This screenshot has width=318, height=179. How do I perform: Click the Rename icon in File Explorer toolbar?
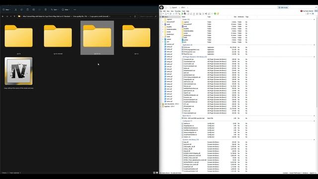pyautogui.click(x=34, y=9)
